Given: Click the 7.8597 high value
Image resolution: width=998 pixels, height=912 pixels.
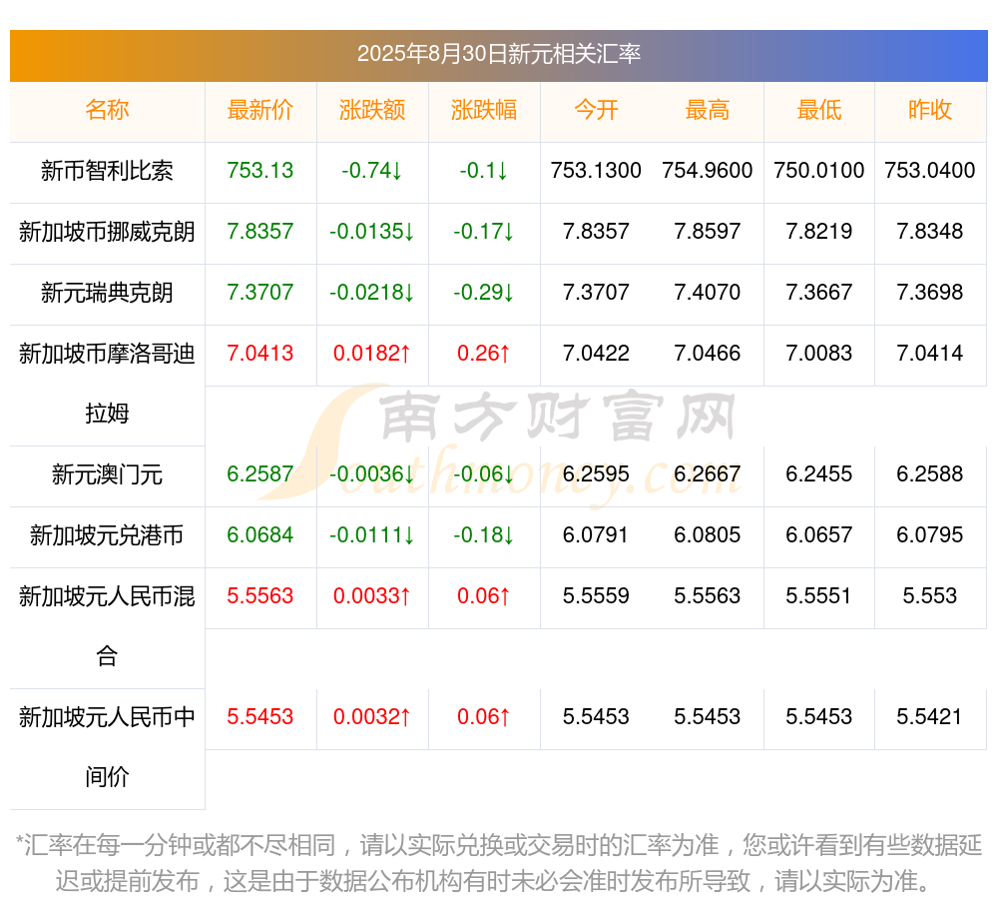Looking at the screenshot, I should click(708, 231).
